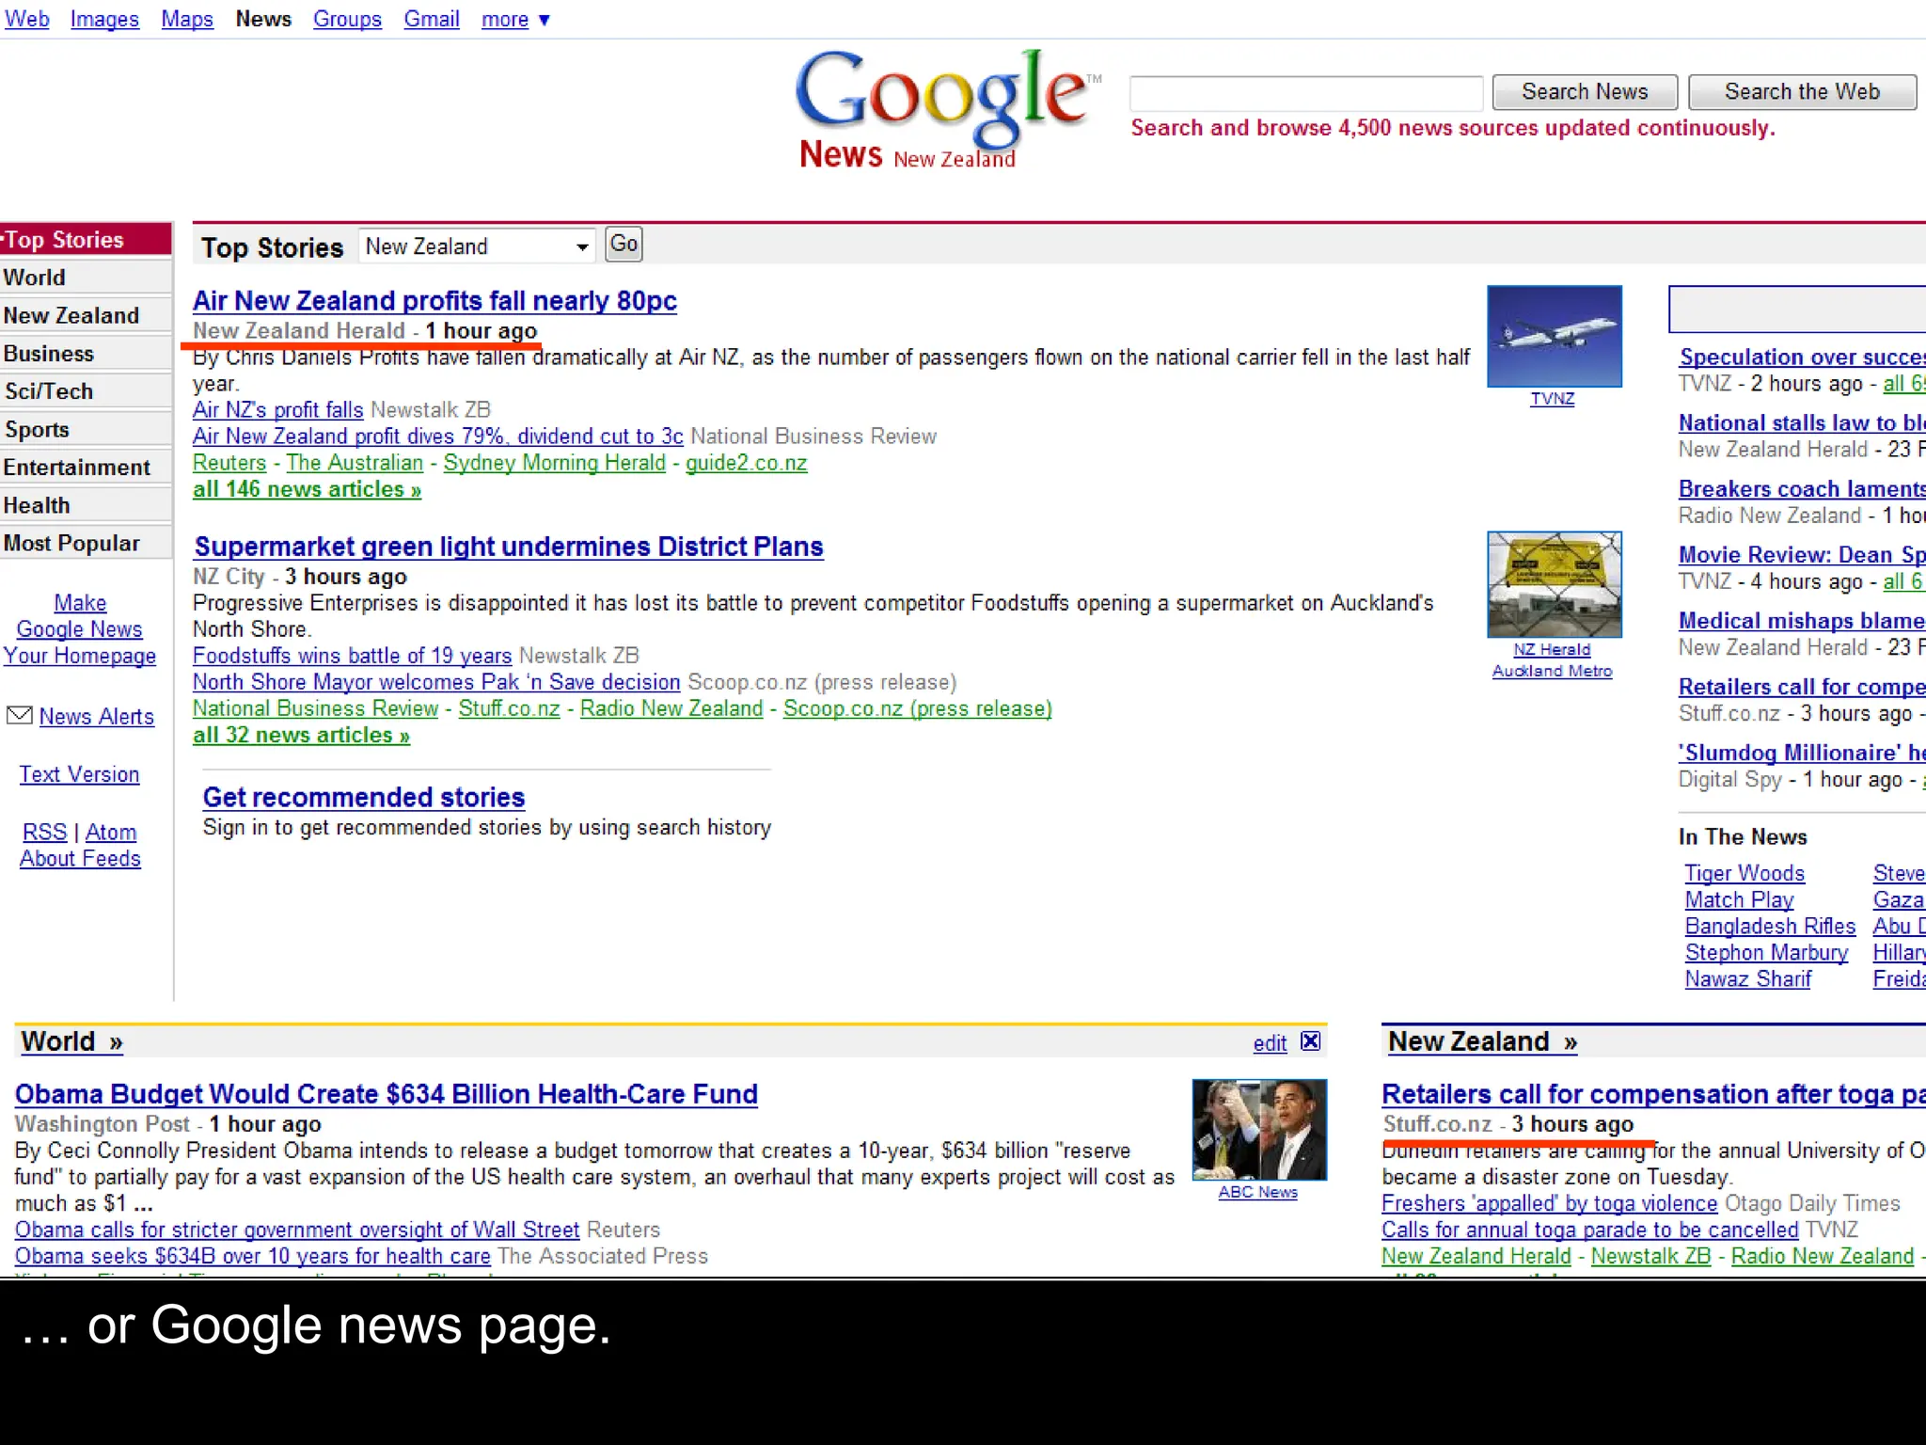1926x1445 pixels.
Task: Open the Web link in top navigation
Action: 26,19
